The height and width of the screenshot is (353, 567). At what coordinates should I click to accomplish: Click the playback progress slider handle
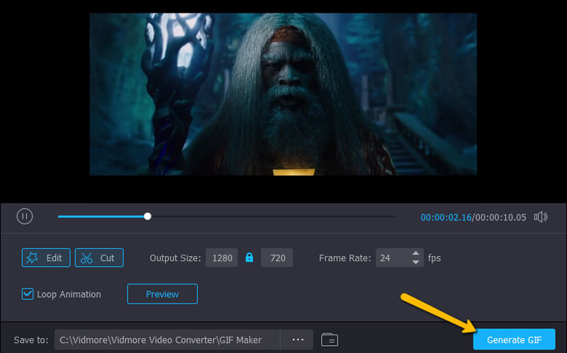coord(147,216)
